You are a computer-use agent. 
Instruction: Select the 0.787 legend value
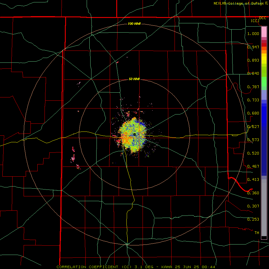coord(253,87)
